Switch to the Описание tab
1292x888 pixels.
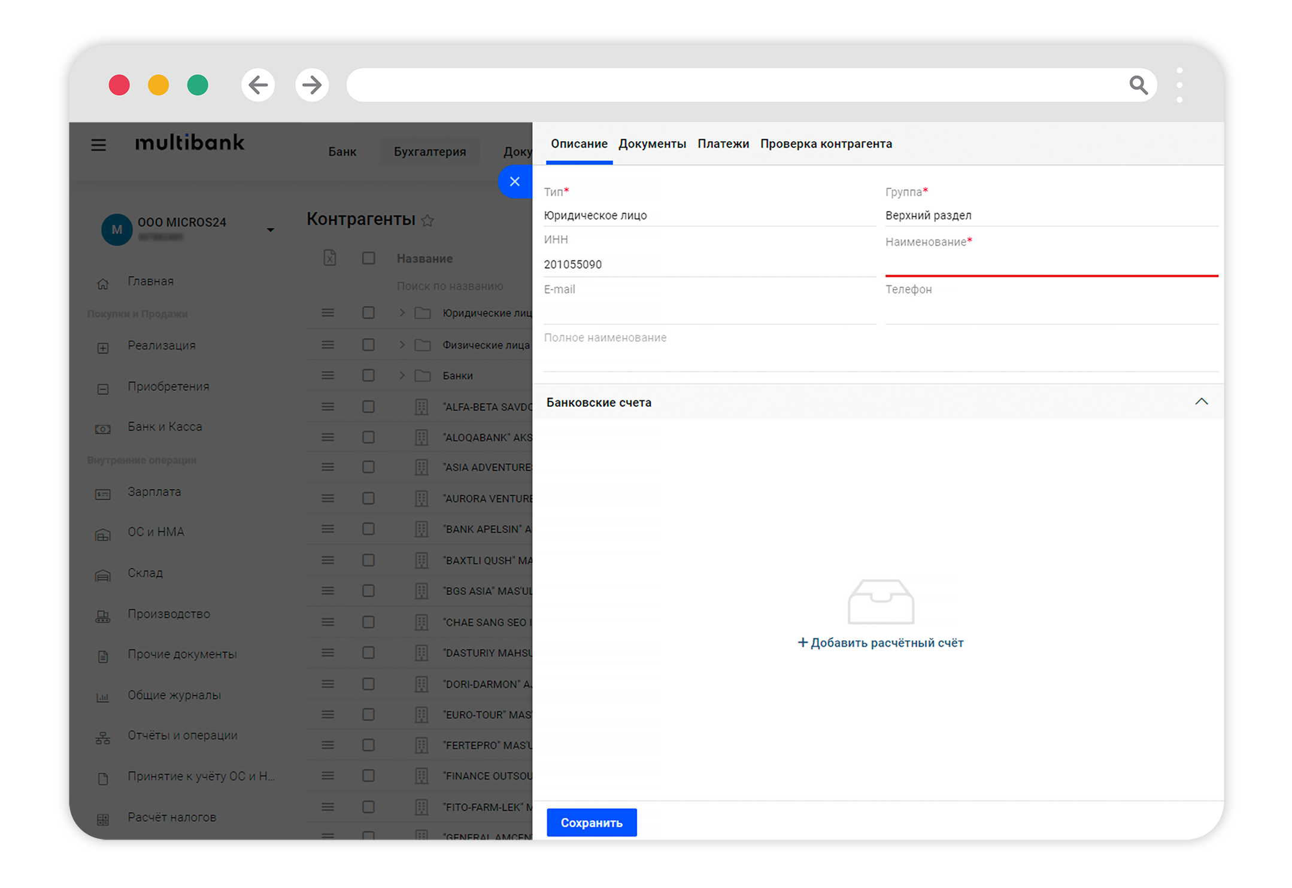pyautogui.click(x=579, y=144)
